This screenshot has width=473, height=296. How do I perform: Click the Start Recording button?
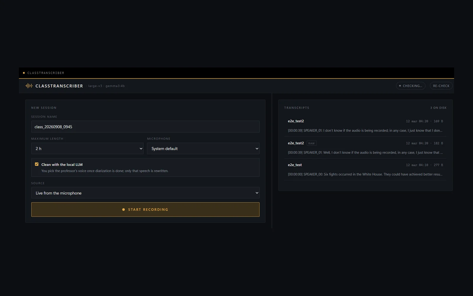click(x=145, y=210)
